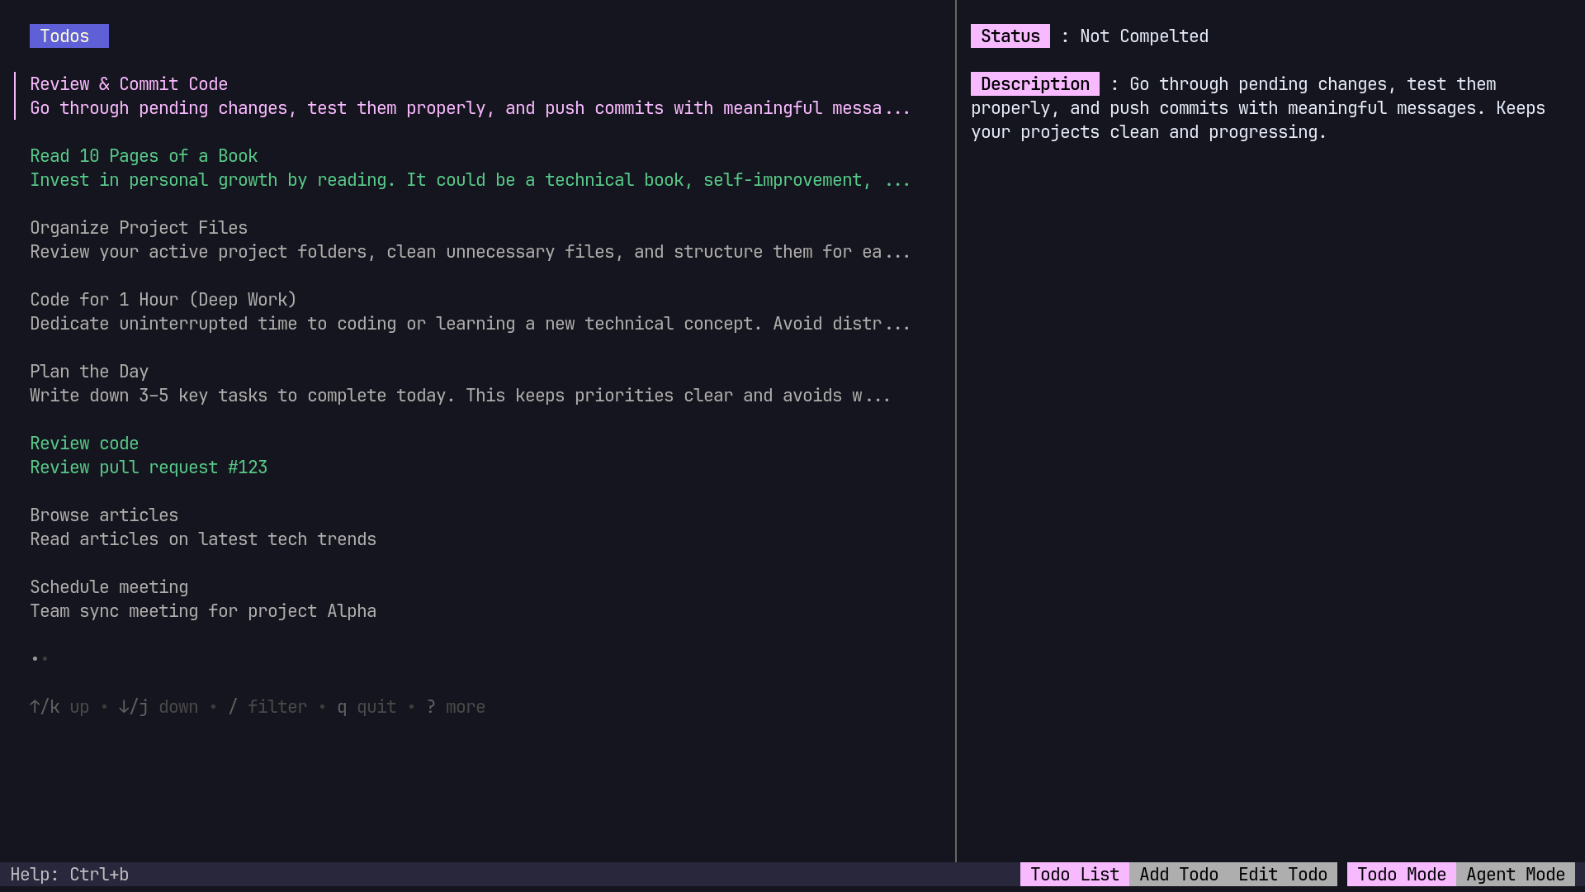
Task: Enable Todo Mode
Action: [1401, 875]
